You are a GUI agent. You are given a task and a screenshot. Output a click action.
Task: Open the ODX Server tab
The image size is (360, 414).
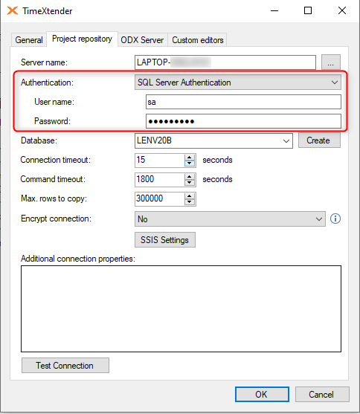[x=142, y=40]
